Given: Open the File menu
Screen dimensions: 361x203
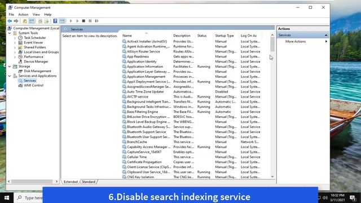Looking at the screenshot, I should tap(11, 15).
